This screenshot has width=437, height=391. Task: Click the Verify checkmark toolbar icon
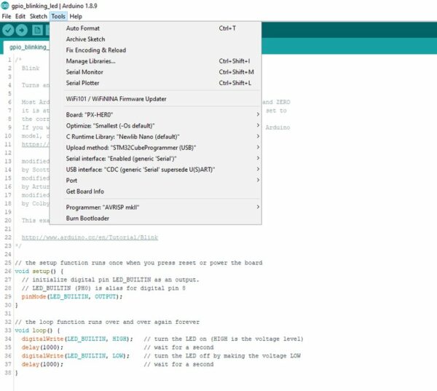click(x=9, y=30)
